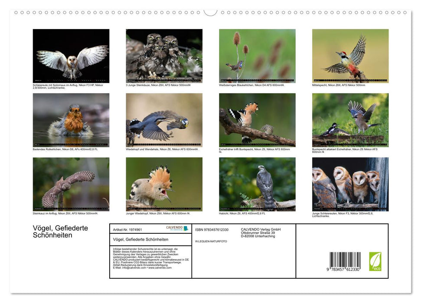
Task: Click the CALVENDO publisher logo
Action: tap(173, 227)
